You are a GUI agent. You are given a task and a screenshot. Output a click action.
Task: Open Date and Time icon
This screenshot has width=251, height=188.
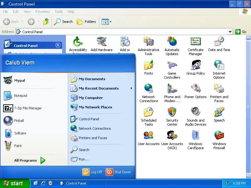point(219,44)
